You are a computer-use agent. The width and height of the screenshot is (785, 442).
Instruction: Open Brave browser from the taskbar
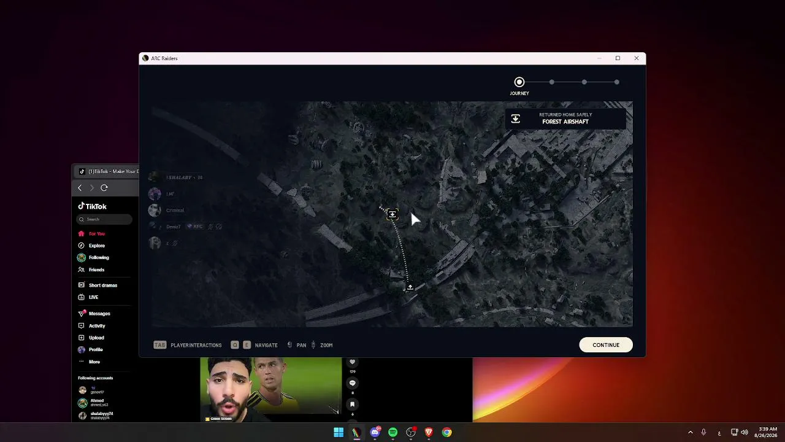(x=429, y=432)
